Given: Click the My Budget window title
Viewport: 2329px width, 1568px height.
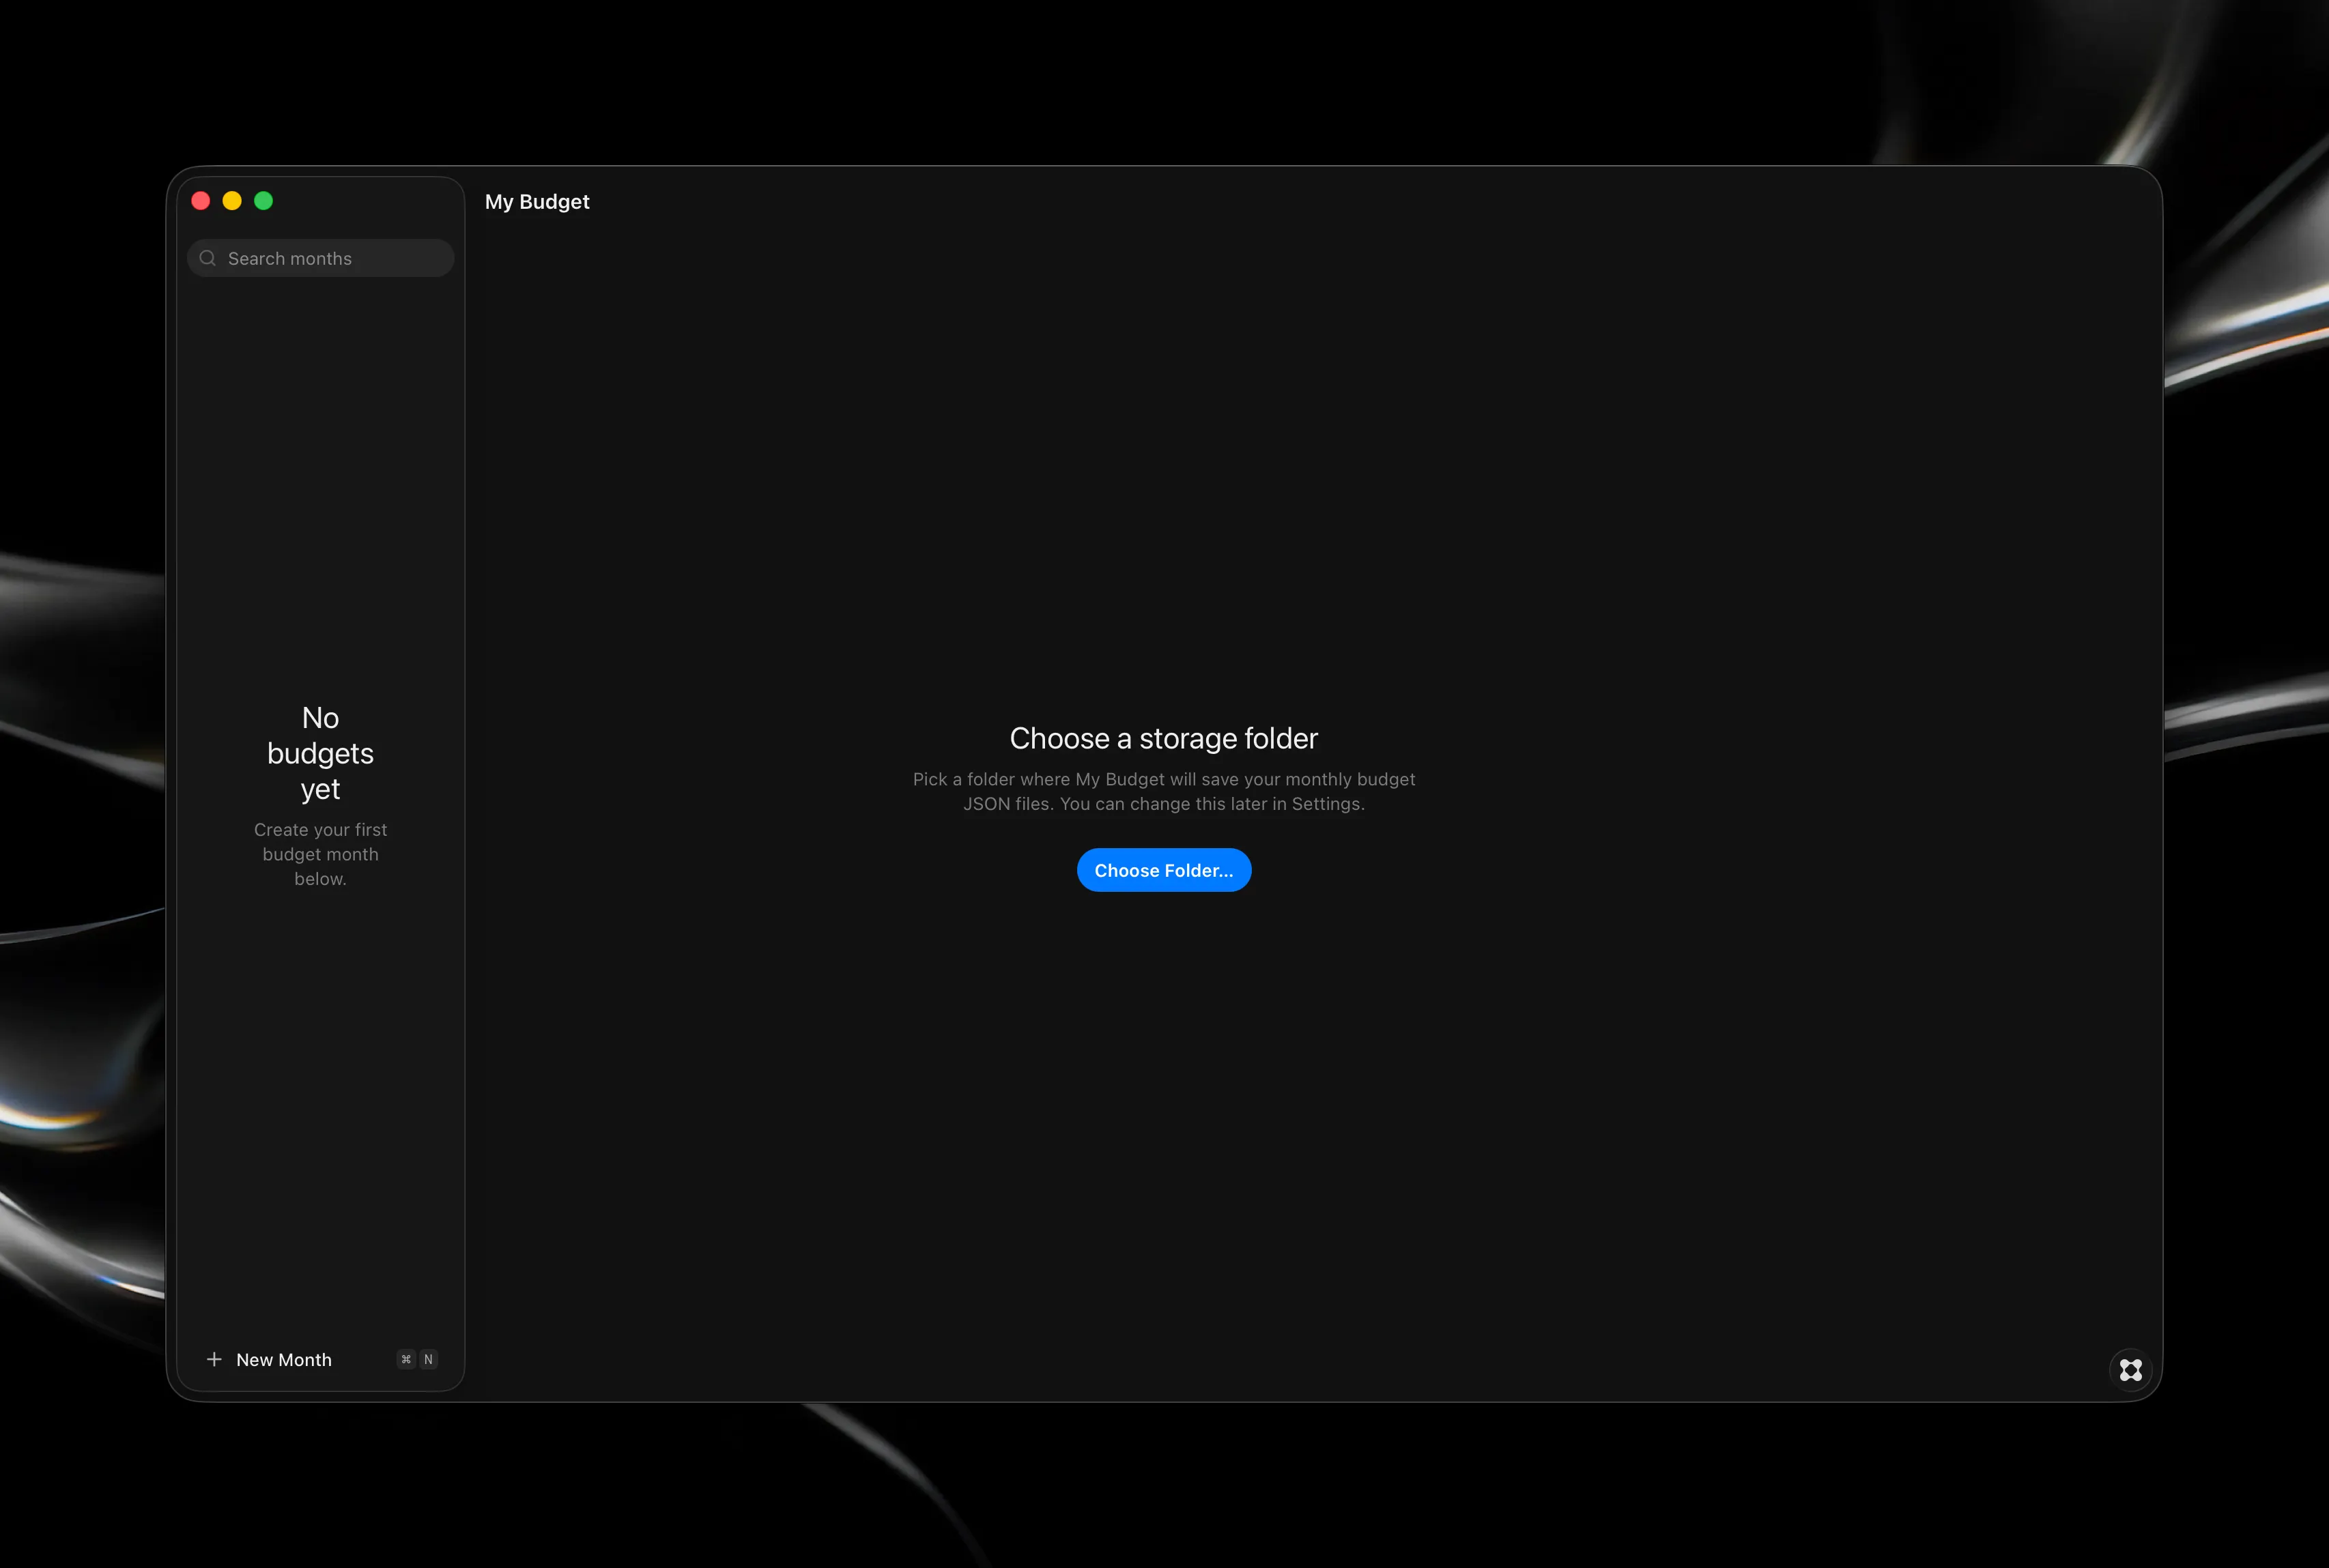Looking at the screenshot, I should pyautogui.click(x=537, y=202).
